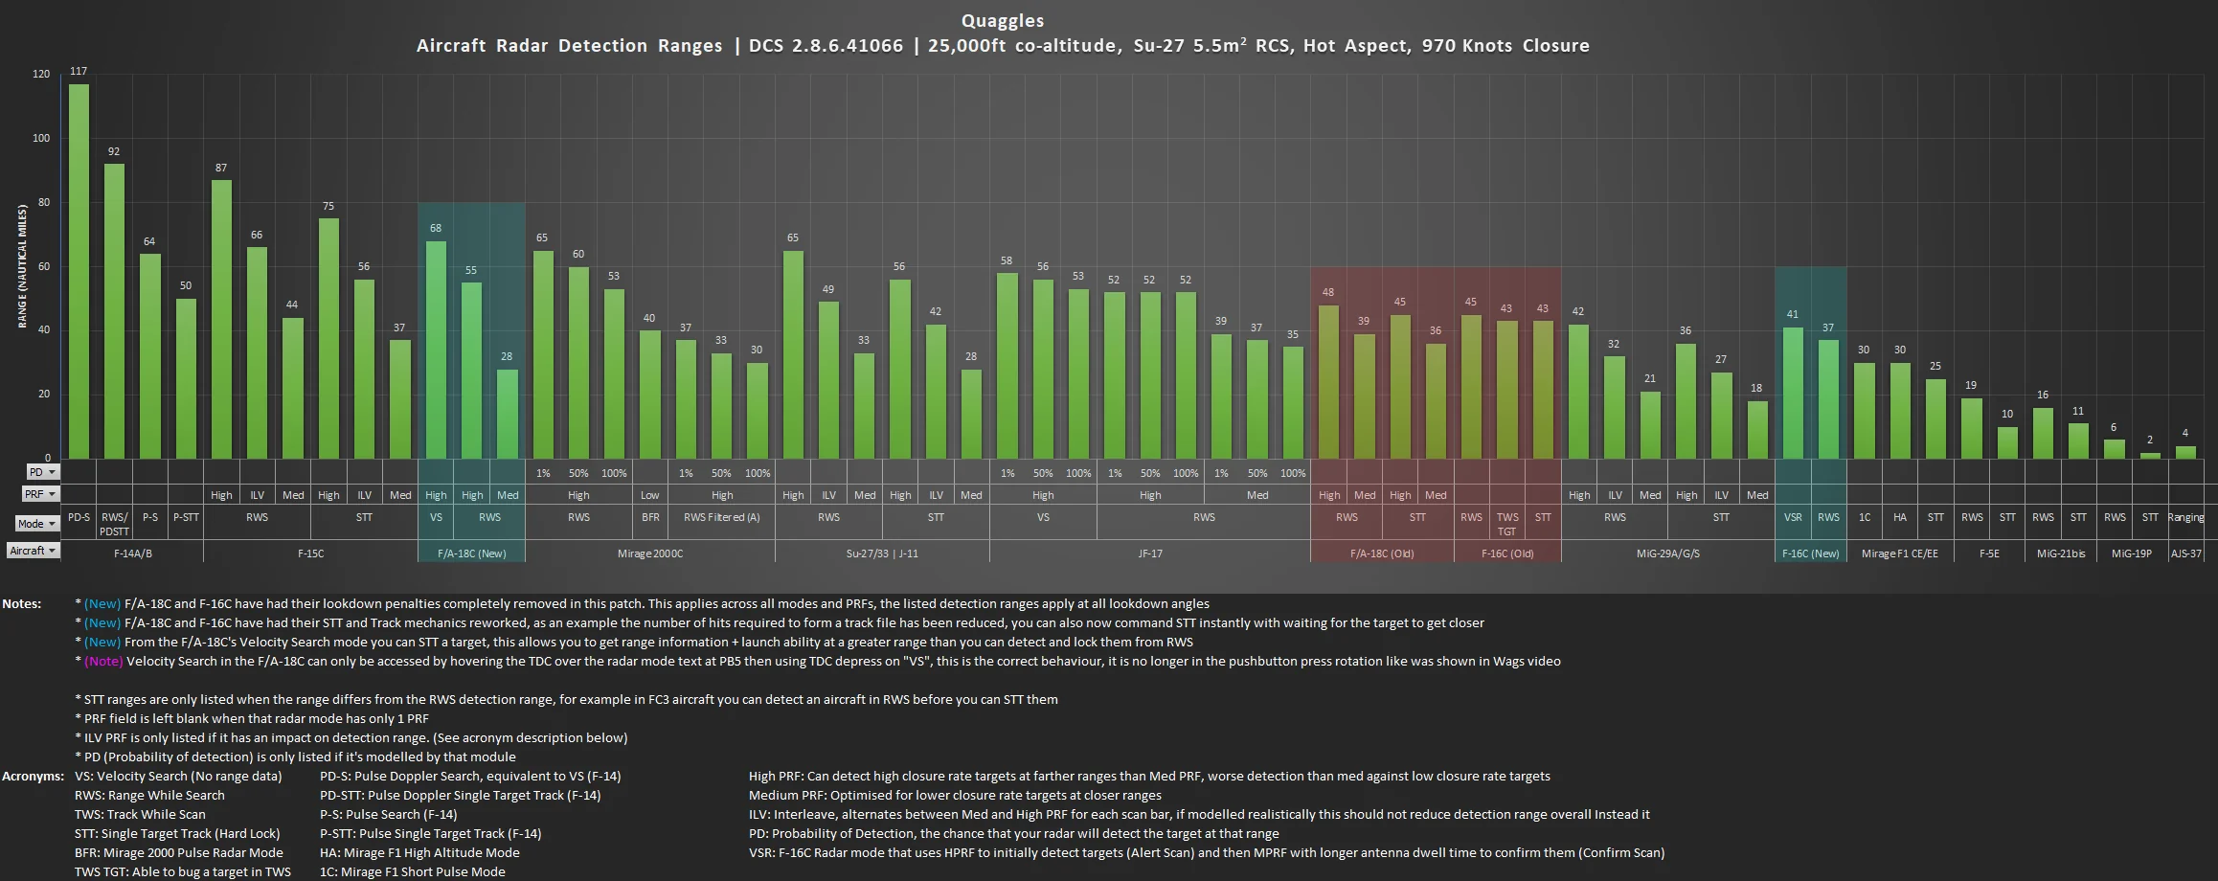Image resolution: width=2218 pixels, height=881 pixels.
Task: Select the bar labeled 41
Action: [1793, 393]
